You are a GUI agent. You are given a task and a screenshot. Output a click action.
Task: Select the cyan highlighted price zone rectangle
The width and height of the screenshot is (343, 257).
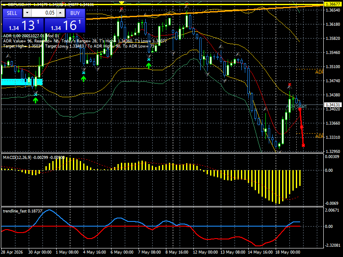22,82
